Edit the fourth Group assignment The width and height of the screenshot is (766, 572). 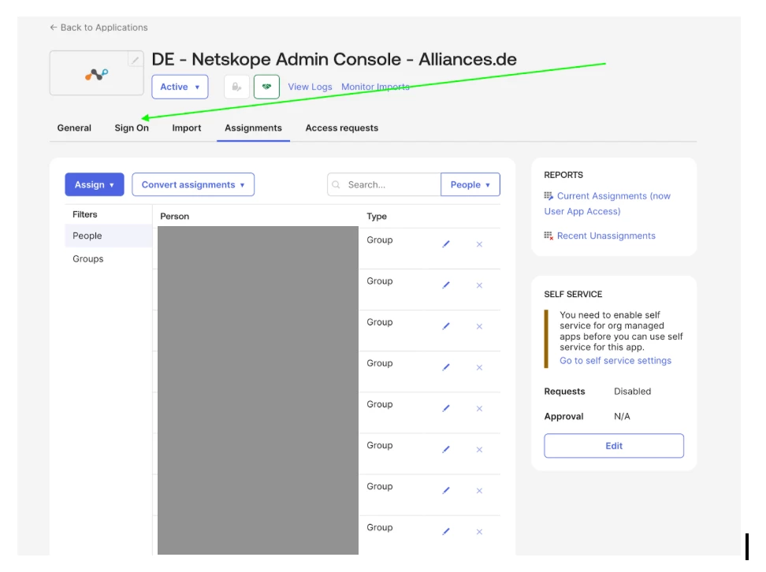446,367
